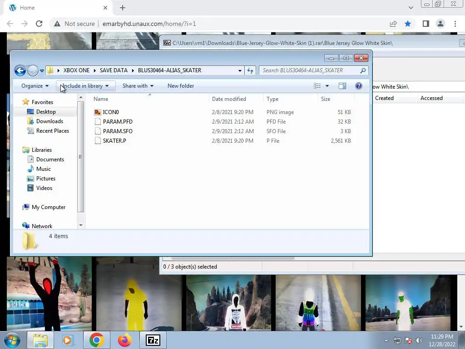The image size is (465, 349).
Task: Open Recent Places in the navigation pane
Action: [x=53, y=130]
